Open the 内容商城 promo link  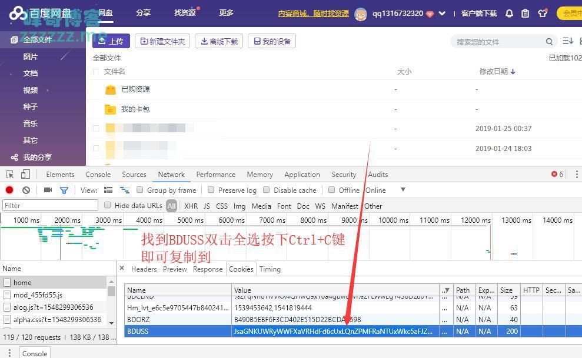coord(314,14)
